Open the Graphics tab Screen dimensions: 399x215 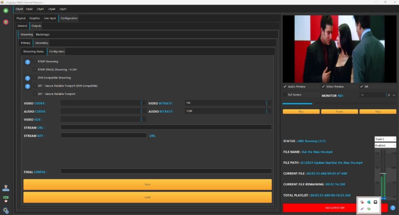(x=35, y=18)
